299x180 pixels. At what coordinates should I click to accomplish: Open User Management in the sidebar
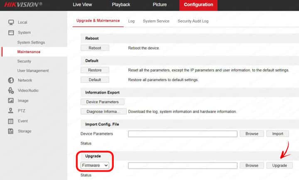(x=33, y=71)
